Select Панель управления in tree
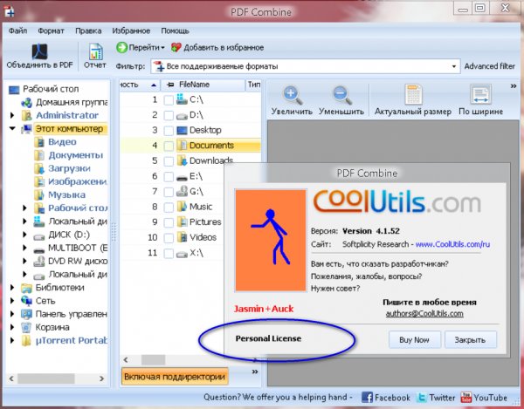 72,314
